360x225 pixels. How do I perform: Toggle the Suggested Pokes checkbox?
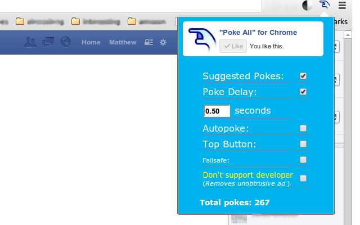pyautogui.click(x=303, y=76)
